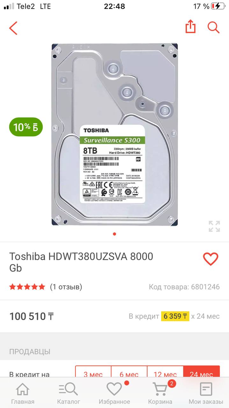Select the 24 мес credit term
Screen dimensions: 229x408
pyautogui.click(x=201, y=372)
